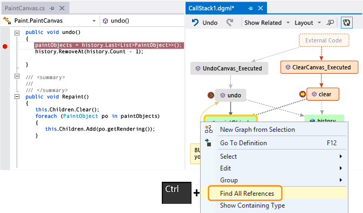The image size is (363, 213).
Task: Expand the Group submenu arrow
Action: (x=341, y=180)
